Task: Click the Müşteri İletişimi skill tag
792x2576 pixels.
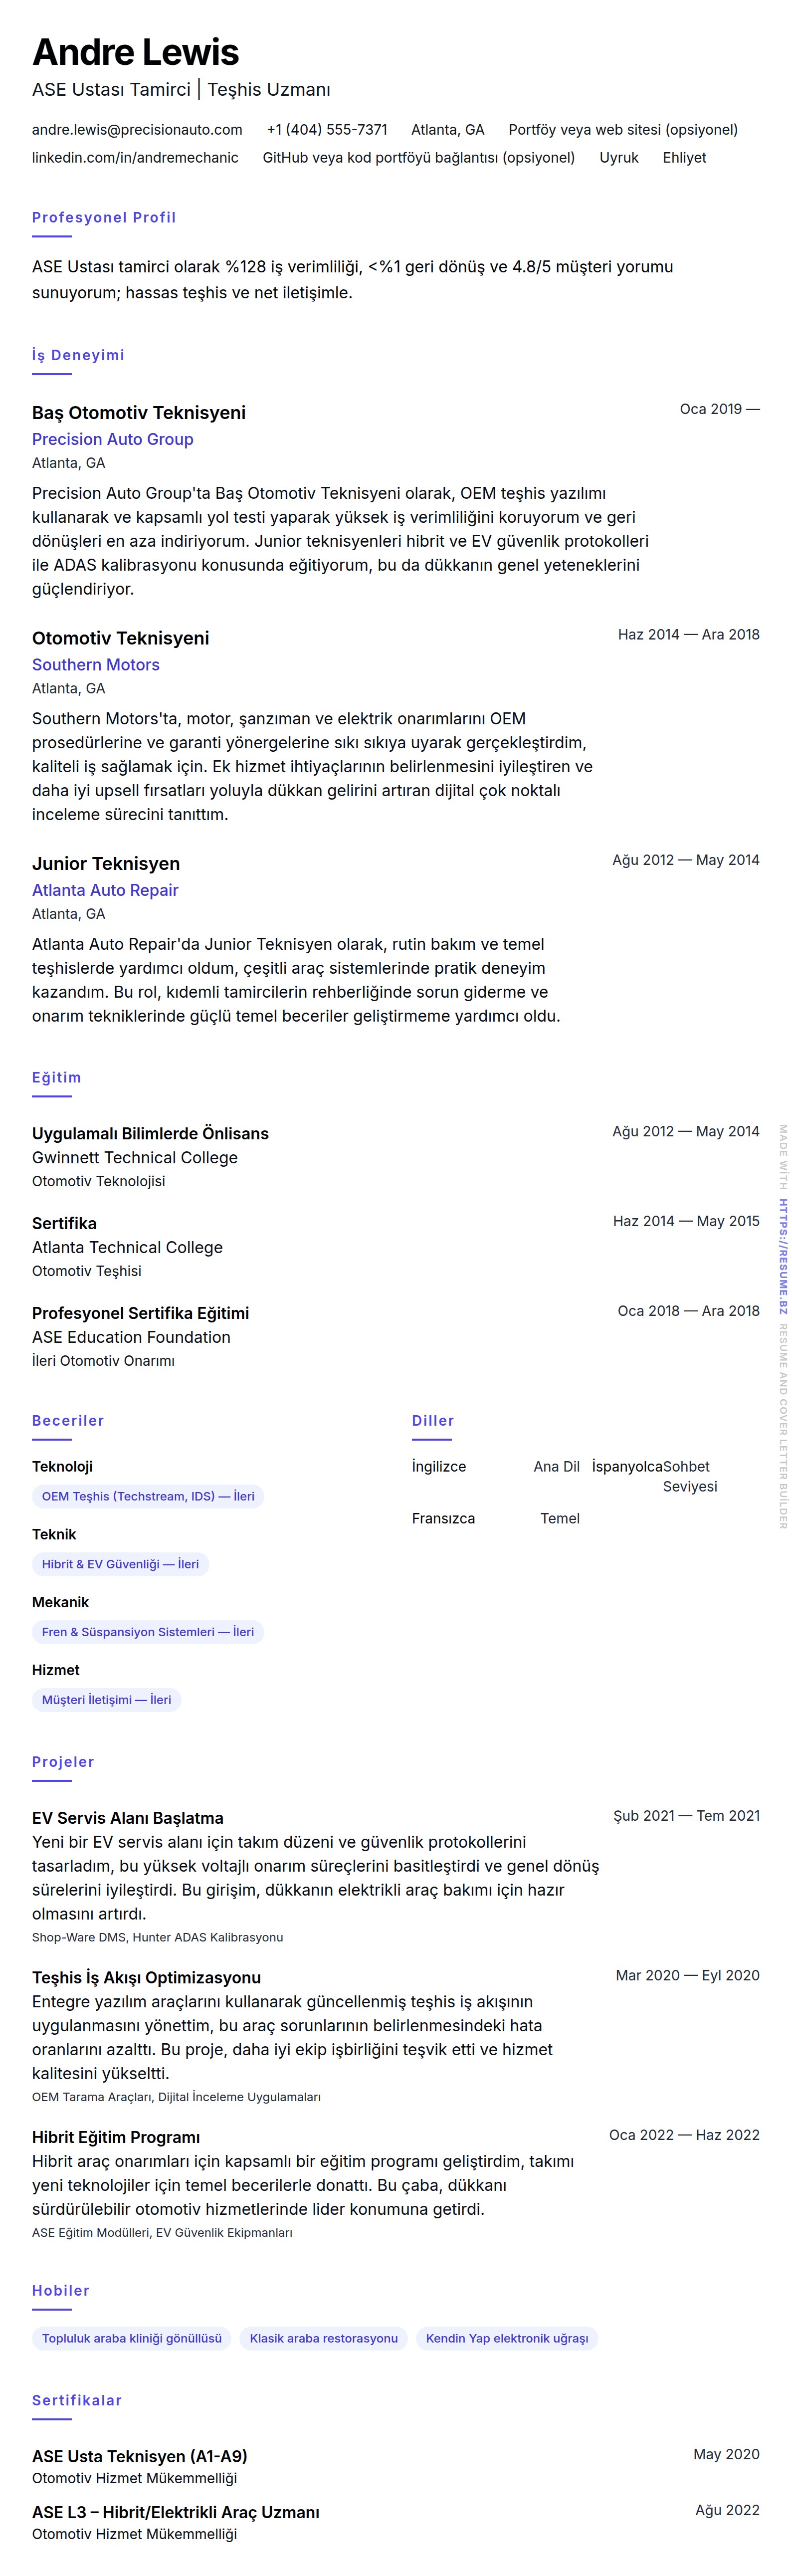Action: click(x=106, y=1700)
